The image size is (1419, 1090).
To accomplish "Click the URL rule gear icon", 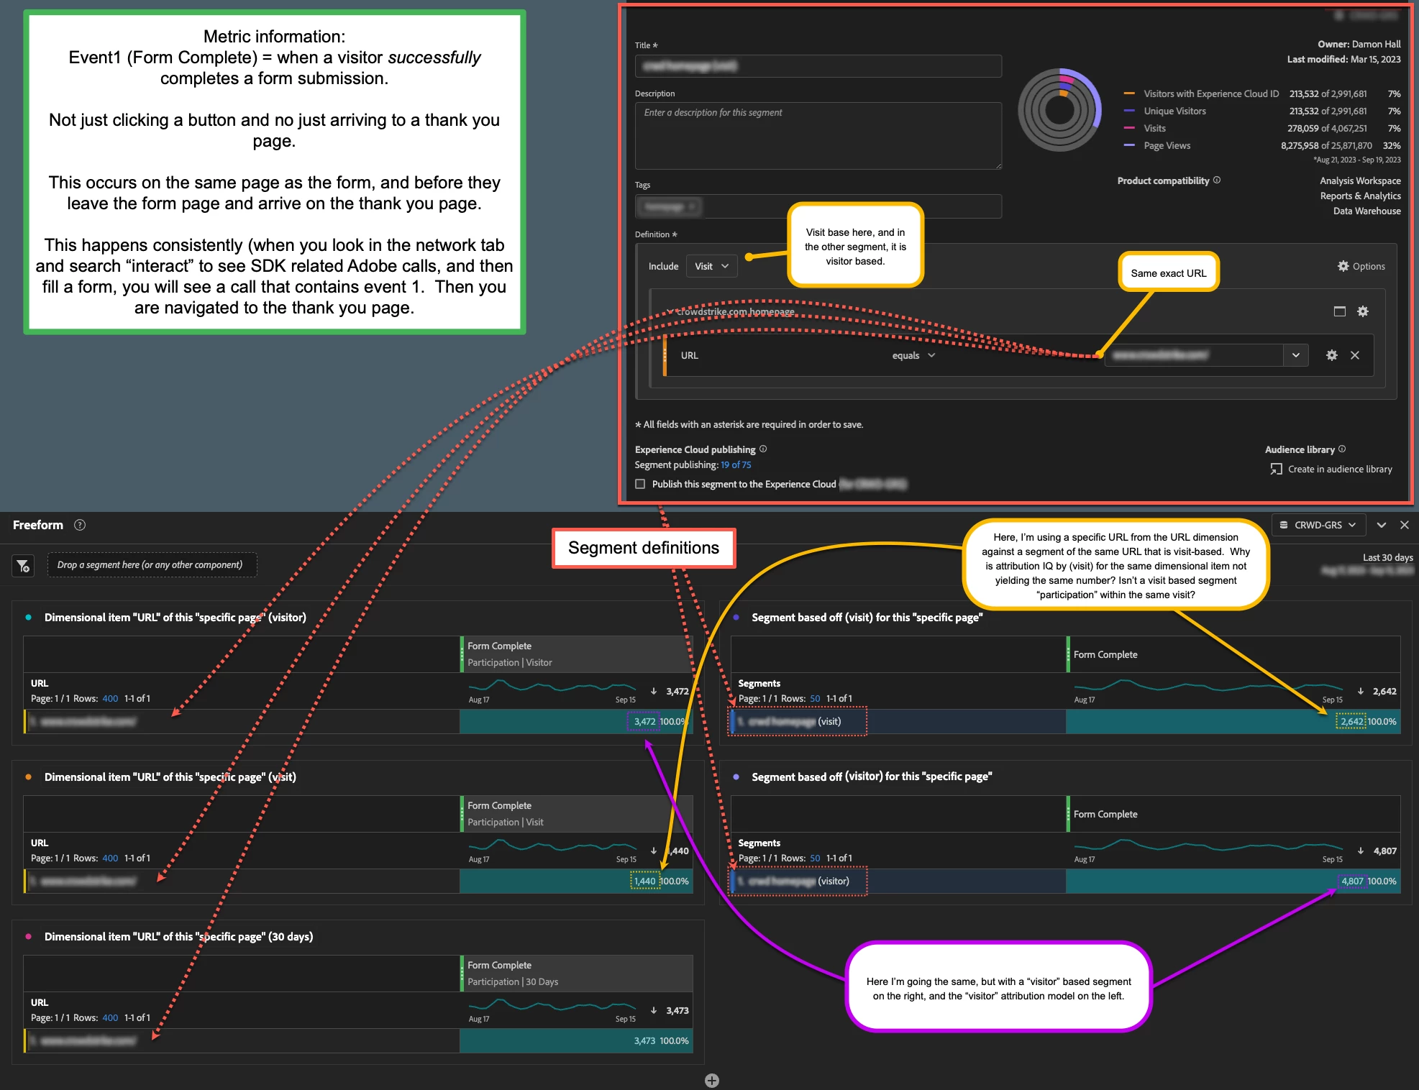I will [x=1331, y=355].
